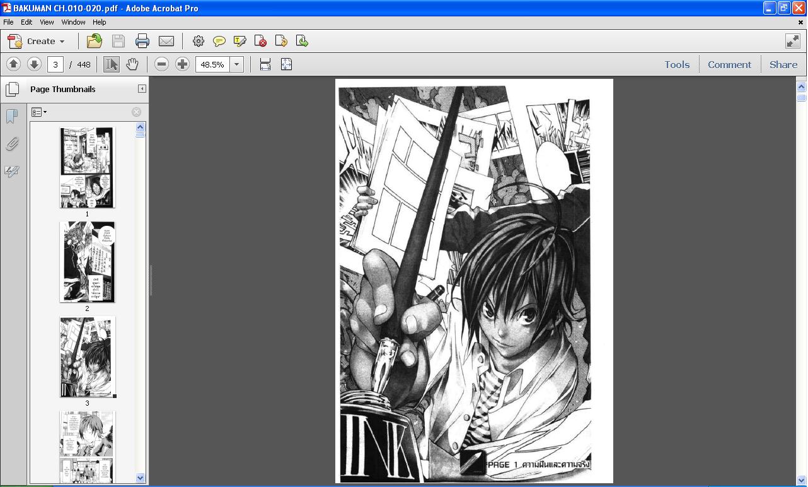Screen dimensions: 808x487
Task: Open thumbnails options dropdown menu
Action: click(x=39, y=112)
